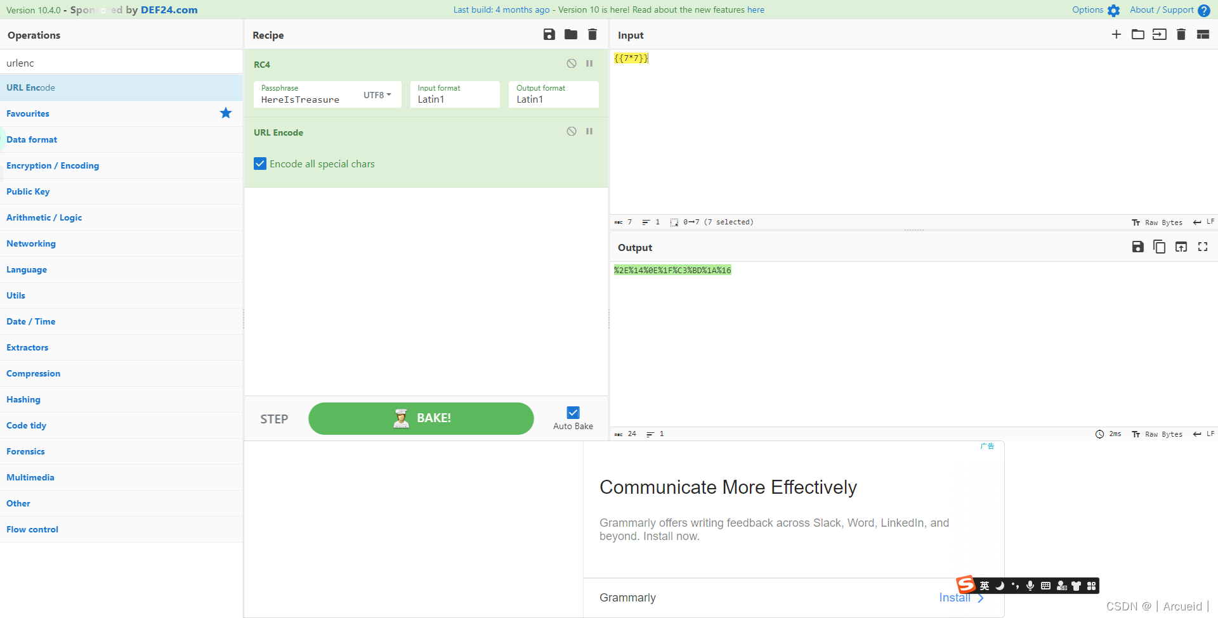Save the recipe using the disk icon
1218x618 pixels.
[x=549, y=34]
